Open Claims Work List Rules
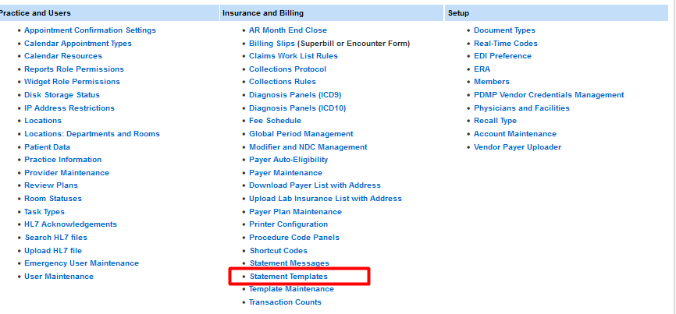Viewport: 676px width, 314px height. [293, 56]
